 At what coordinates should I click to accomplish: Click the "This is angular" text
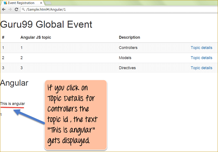tap(13, 104)
